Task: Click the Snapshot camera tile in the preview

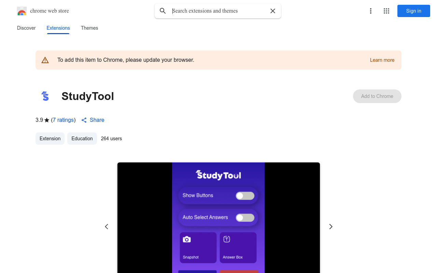Action: point(198,248)
